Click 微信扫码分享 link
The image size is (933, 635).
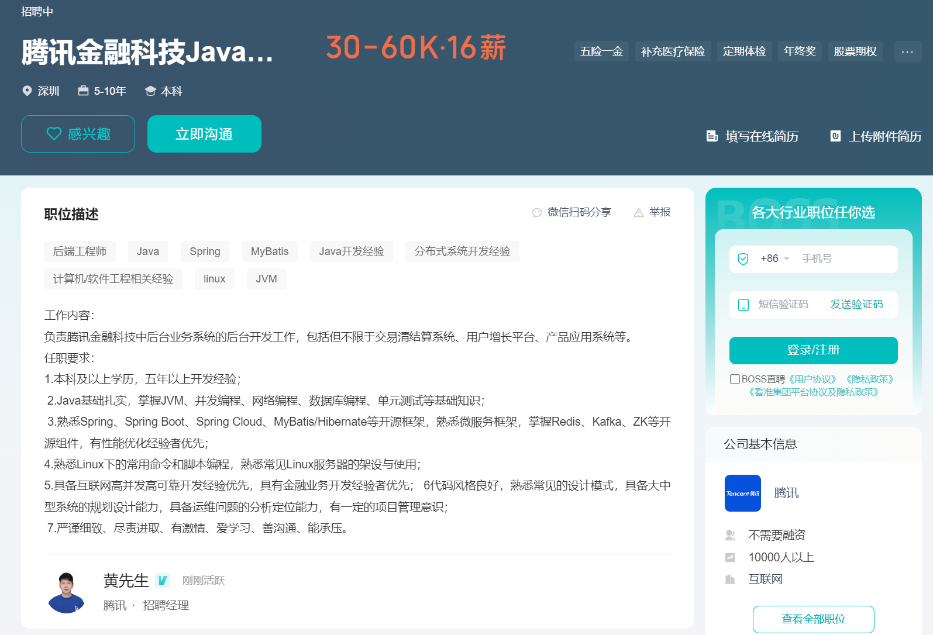click(571, 212)
